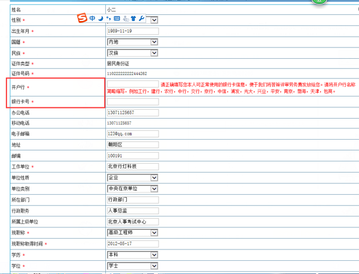The width and height of the screenshot is (359, 274).
Task: Focus the 出生年月 date field
Action: (132, 31)
